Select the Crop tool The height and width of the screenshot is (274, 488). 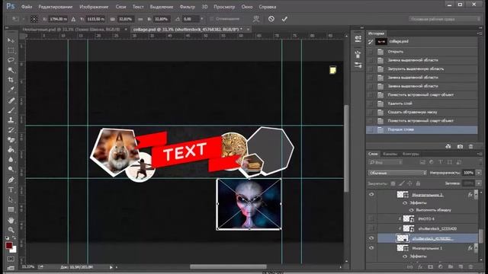[11, 80]
